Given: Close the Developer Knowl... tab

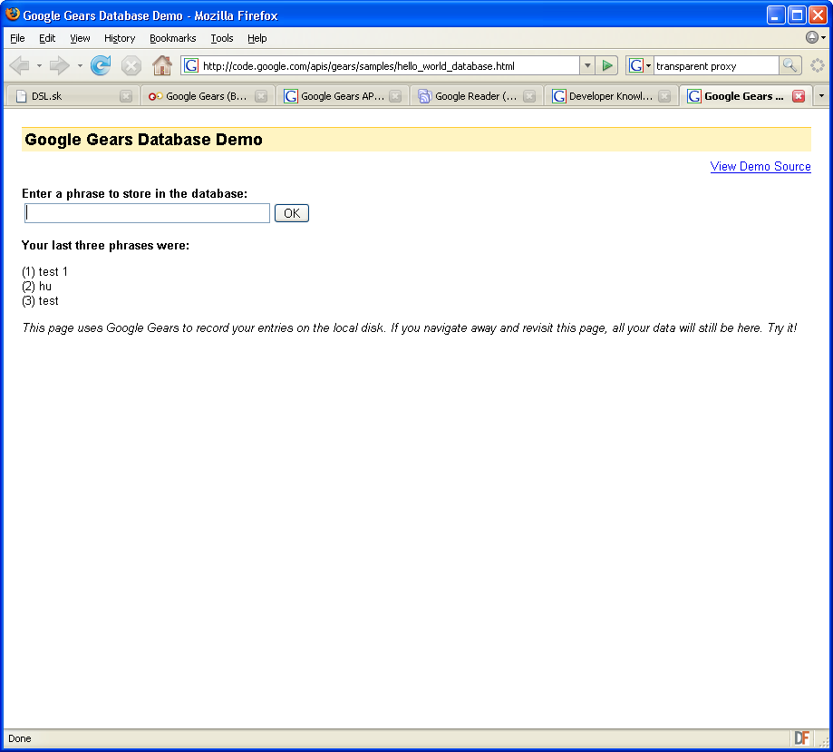Looking at the screenshot, I should pos(664,96).
